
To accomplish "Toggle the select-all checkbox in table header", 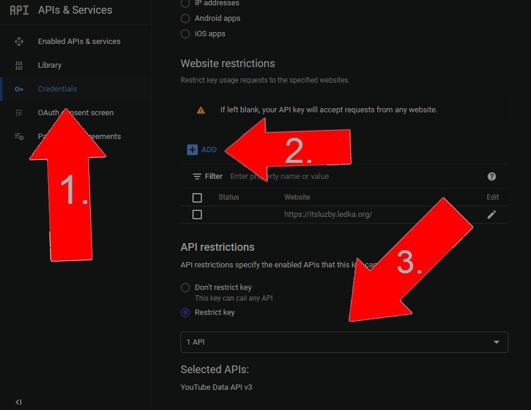I will click(x=197, y=197).
